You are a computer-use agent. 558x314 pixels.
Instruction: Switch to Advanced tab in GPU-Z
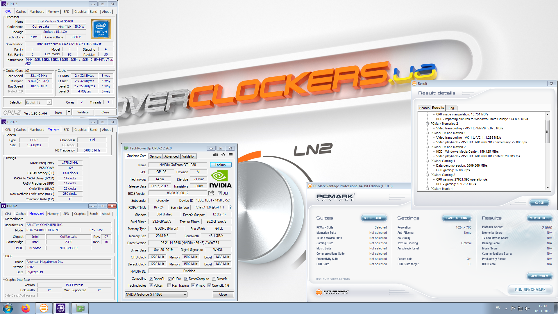(171, 156)
